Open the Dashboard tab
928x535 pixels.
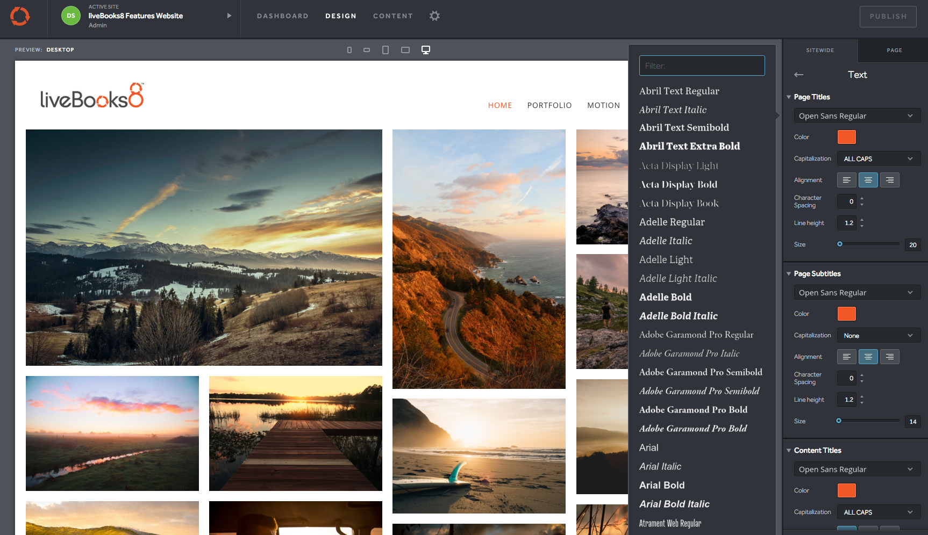[x=283, y=16]
